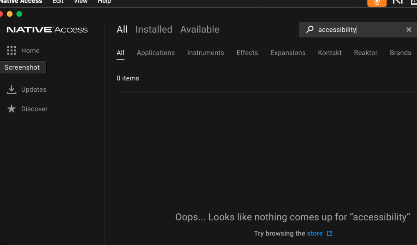Click the NI logo icon in the menu bar
Image resolution: width=417 pixels, height=245 pixels.
pos(398,2)
